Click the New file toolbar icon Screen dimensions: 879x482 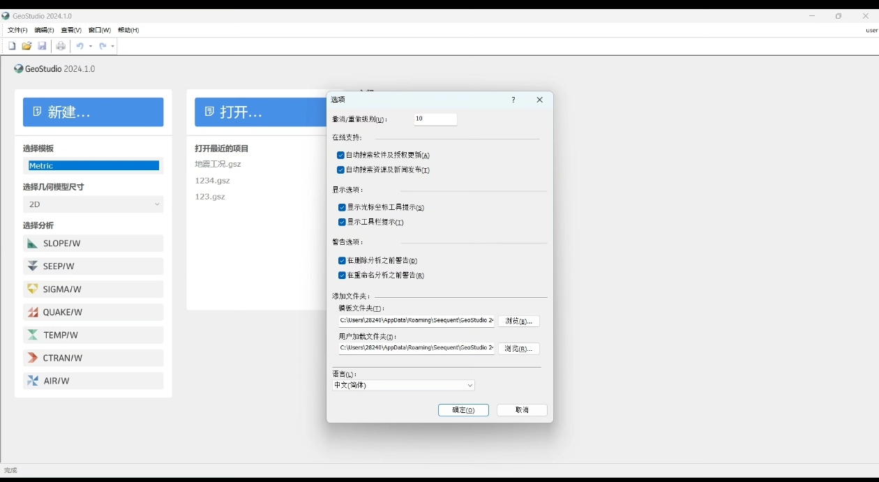pyautogui.click(x=12, y=46)
